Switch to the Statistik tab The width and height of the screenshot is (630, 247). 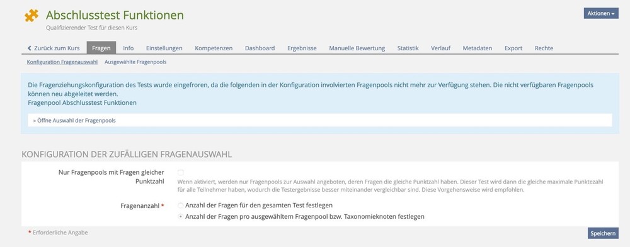pyautogui.click(x=408, y=48)
